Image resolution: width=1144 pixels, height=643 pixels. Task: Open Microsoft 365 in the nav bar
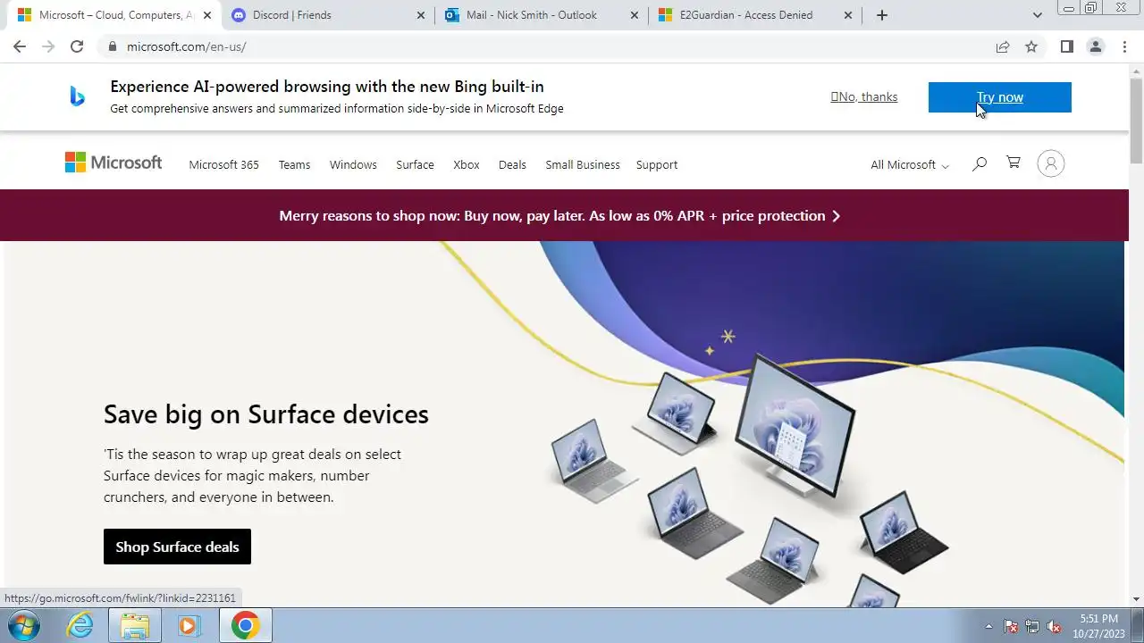223,164
